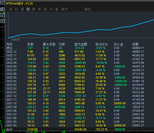Collapse the panel with the minus icon
Viewport: 154px width, 133px height.
coord(2,3)
